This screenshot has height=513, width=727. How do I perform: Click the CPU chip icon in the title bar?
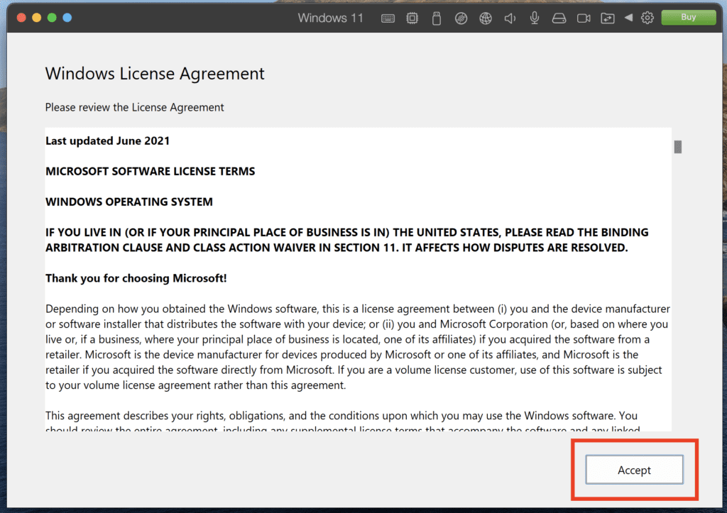coord(412,18)
